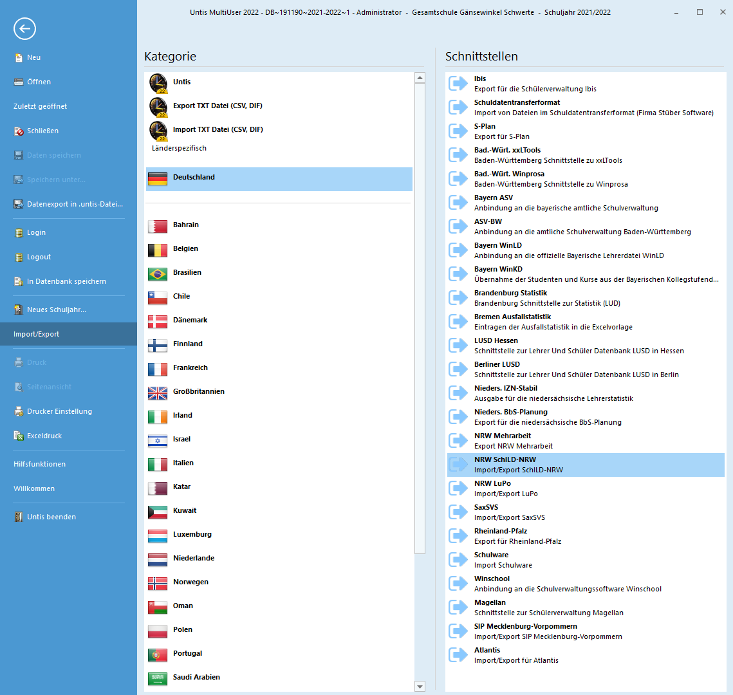733x695 pixels.
Task: Open the Bad.-Würt. Winprosa interface
Action: point(586,179)
